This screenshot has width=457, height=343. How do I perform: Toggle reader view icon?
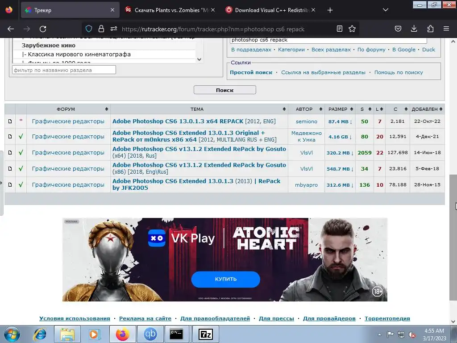coord(340,29)
